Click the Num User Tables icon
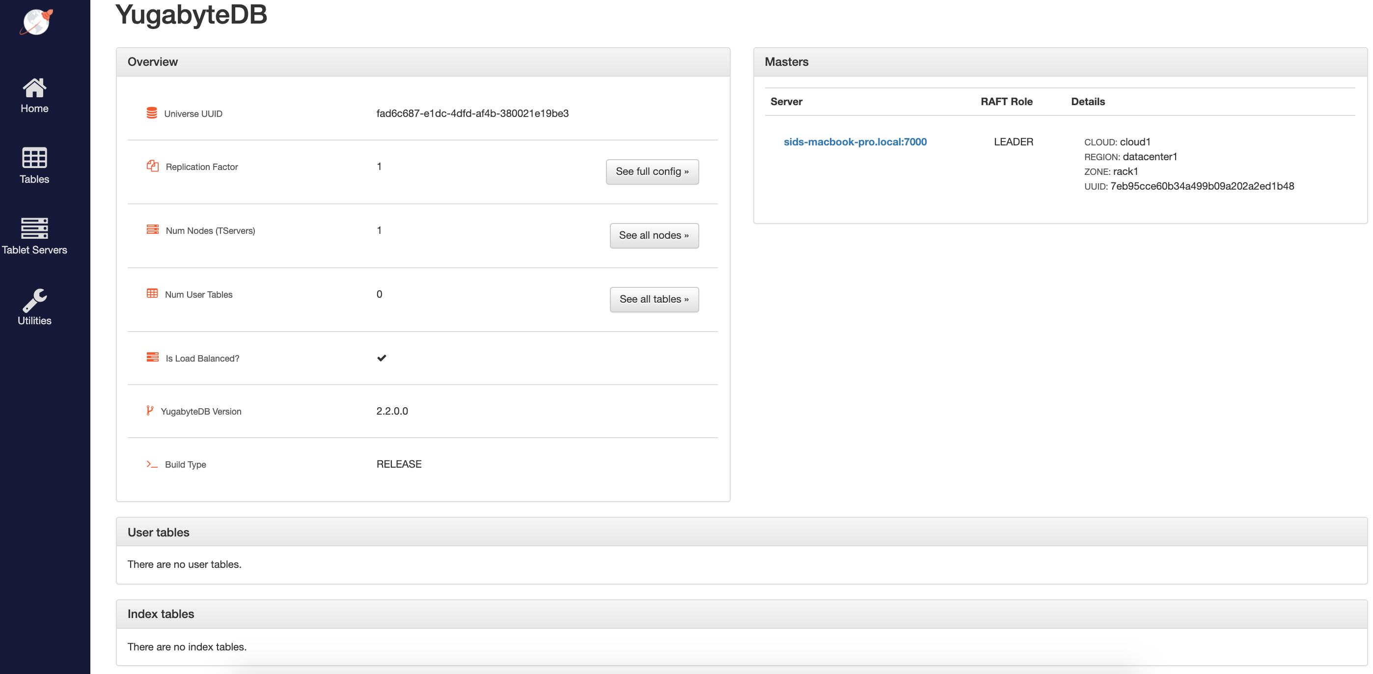1373x674 pixels. point(152,293)
